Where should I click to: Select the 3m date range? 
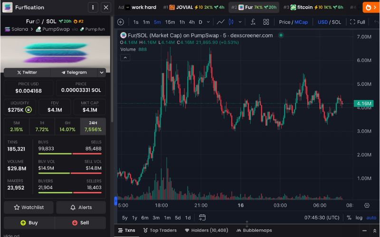click(x=156, y=218)
